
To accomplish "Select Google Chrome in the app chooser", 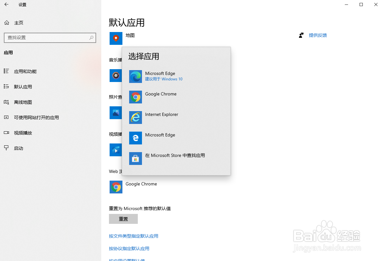I will (x=161, y=97).
